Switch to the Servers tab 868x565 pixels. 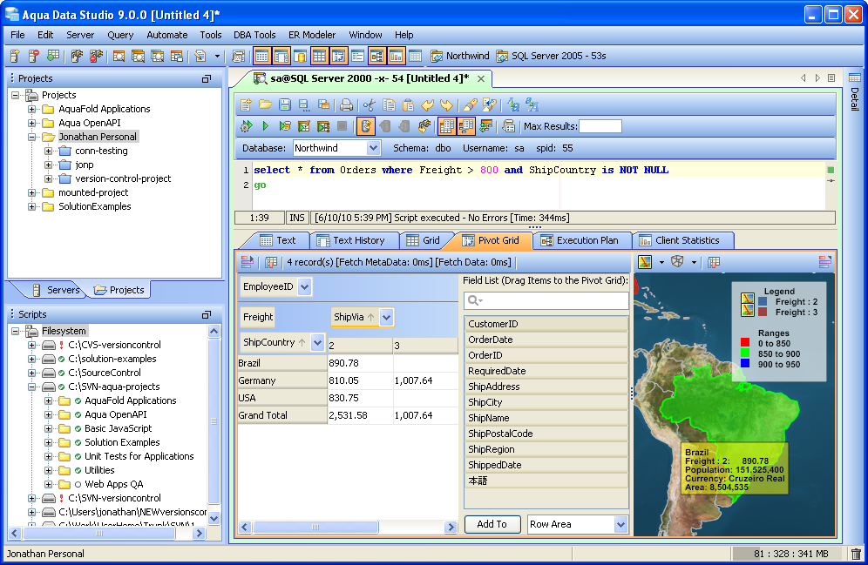[56, 290]
